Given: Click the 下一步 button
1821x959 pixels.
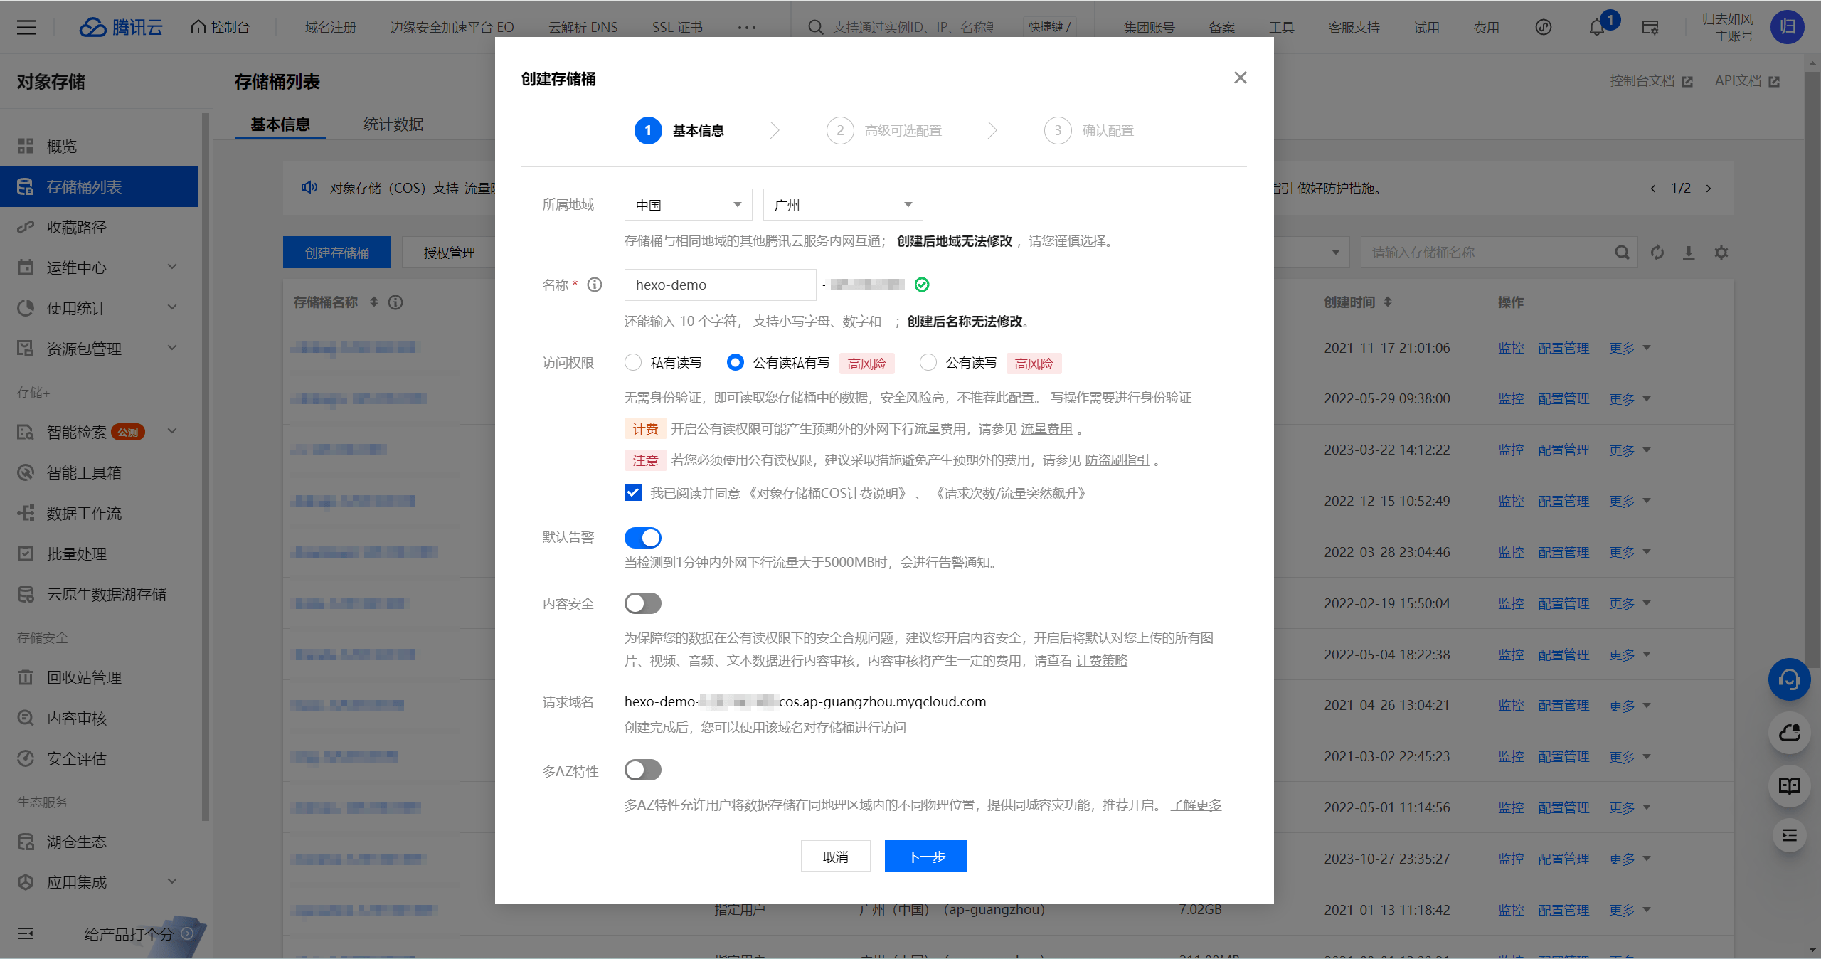Looking at the screenshot, I should 925,857.
